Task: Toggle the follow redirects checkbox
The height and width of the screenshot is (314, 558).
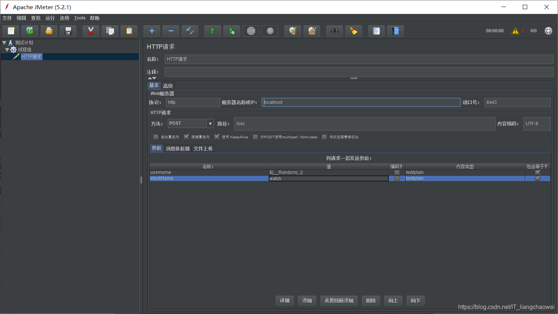Action: (x=186, y=137)
